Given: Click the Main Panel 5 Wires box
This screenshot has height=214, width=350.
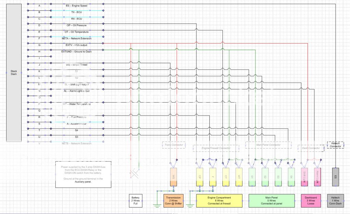Looking at the screenshot, I should (x=272, y=201).
